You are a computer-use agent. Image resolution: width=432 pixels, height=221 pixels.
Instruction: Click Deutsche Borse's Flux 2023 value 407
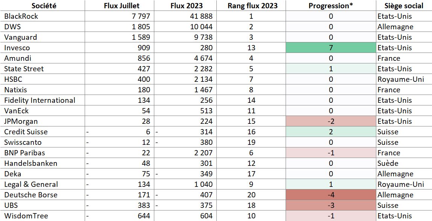[206, 195]
